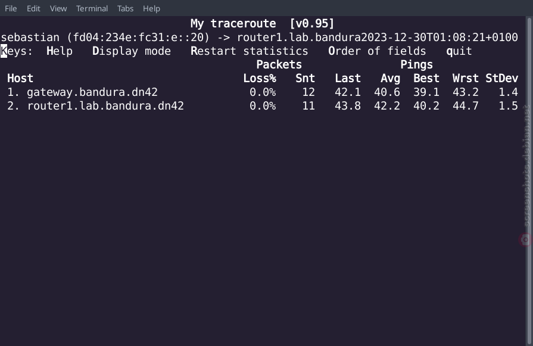Open the Tabs menu
This screenshot has height=346, width=533.
pos(125,8)
